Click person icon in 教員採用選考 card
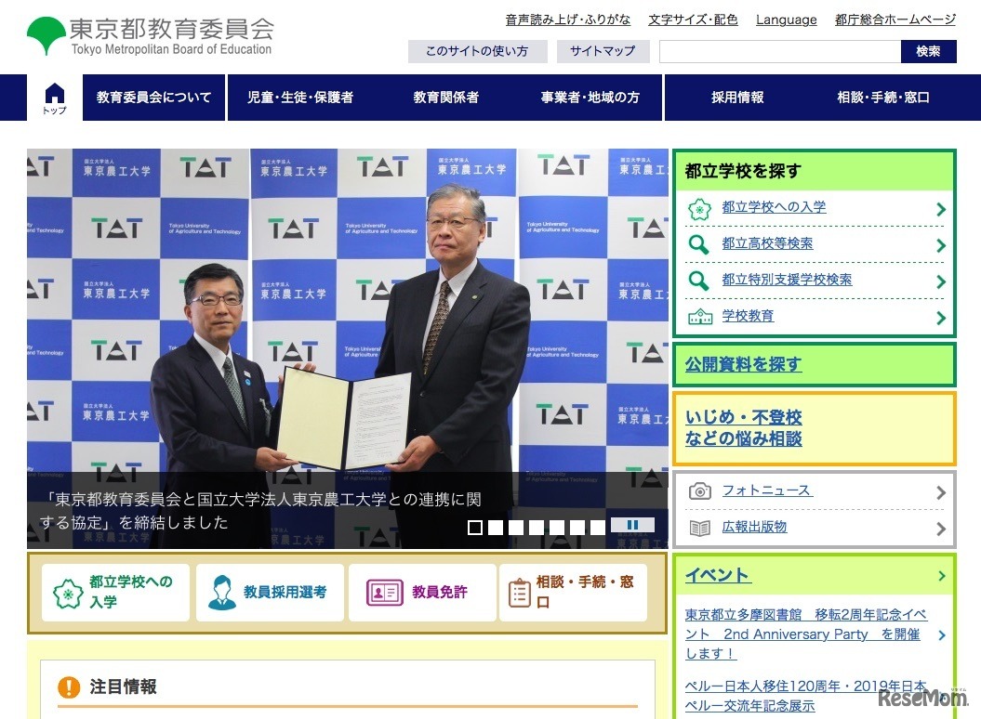 pyautogui.click(x=221, y=593)
